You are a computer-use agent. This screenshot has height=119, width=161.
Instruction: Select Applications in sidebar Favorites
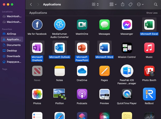(12, 39)
